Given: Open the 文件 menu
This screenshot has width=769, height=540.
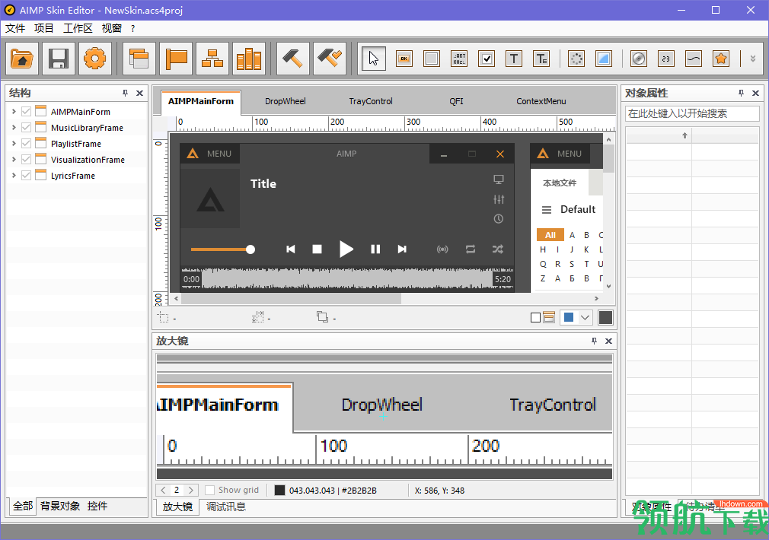Looking at the screenshot, I should click(15, 28).
